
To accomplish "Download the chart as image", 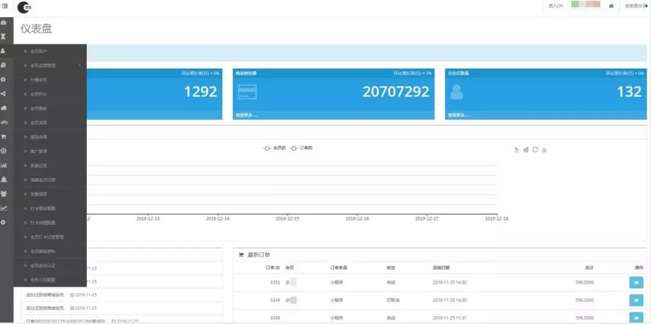I will [x=544, y=149].
